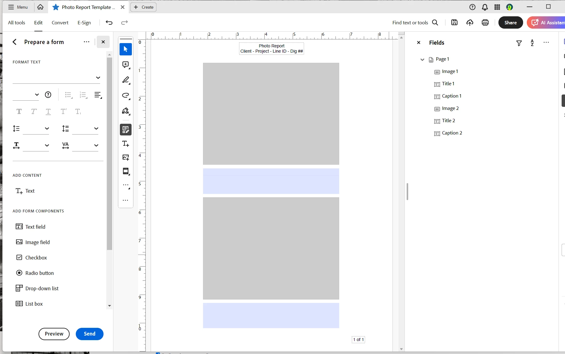Open the font name dropdown

56,78
